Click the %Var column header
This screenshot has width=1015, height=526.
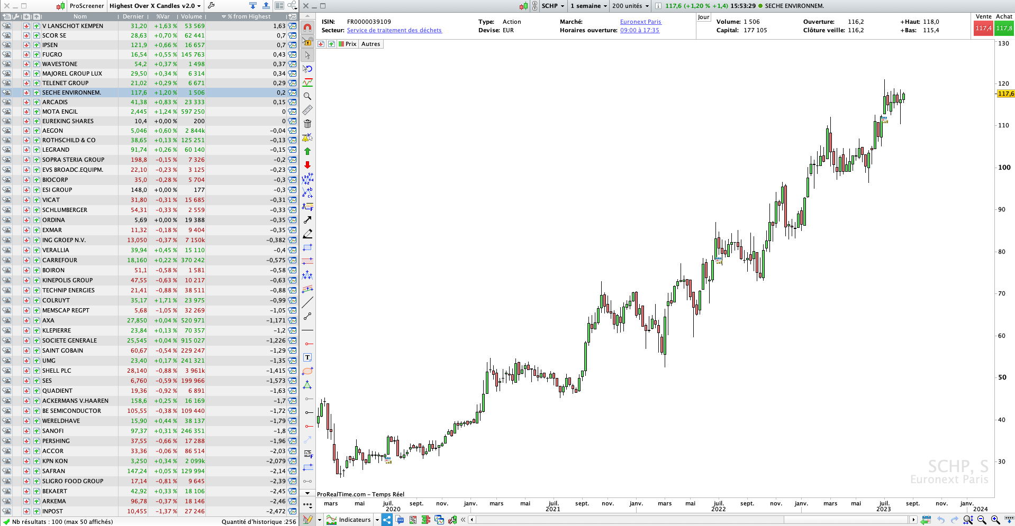163,16
